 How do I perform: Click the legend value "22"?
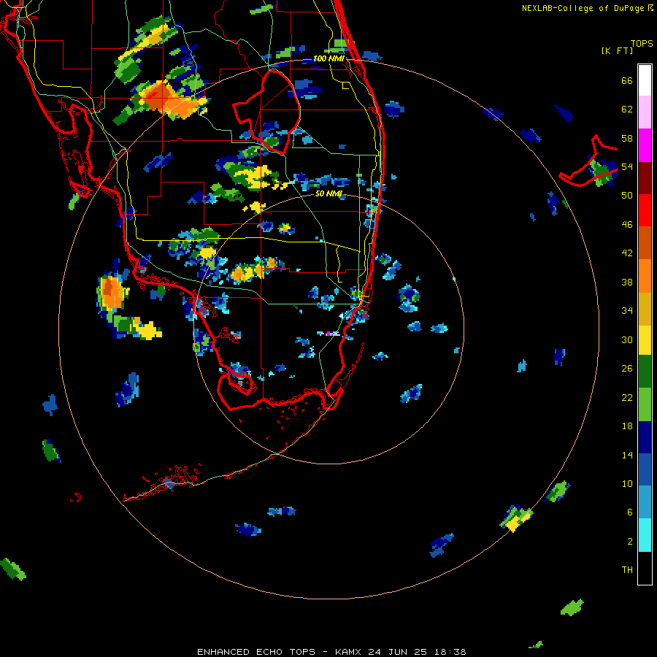pos(627,397)
